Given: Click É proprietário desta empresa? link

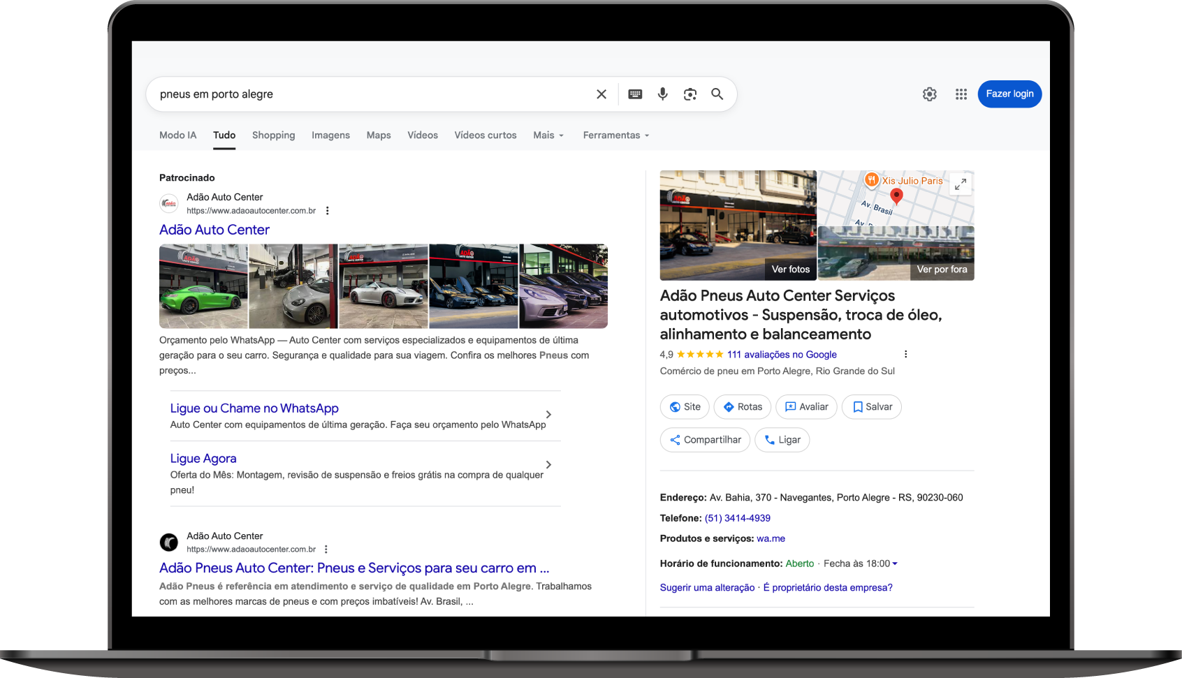Looking at the screenshot, I should (x=828, y=588).
